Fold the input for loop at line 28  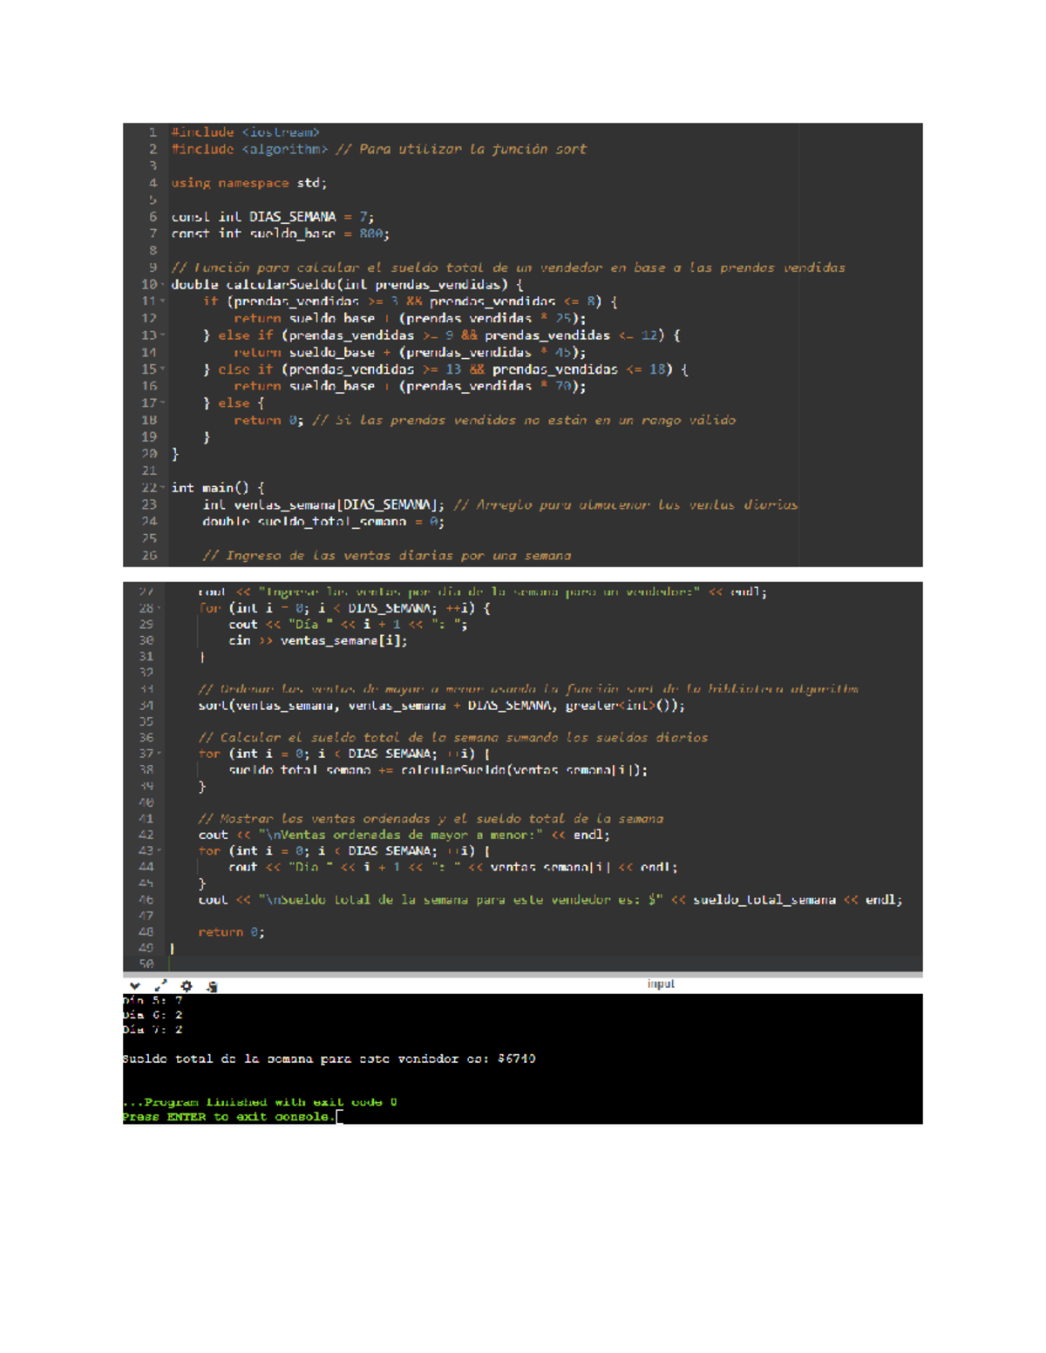[x=159, y=605]
